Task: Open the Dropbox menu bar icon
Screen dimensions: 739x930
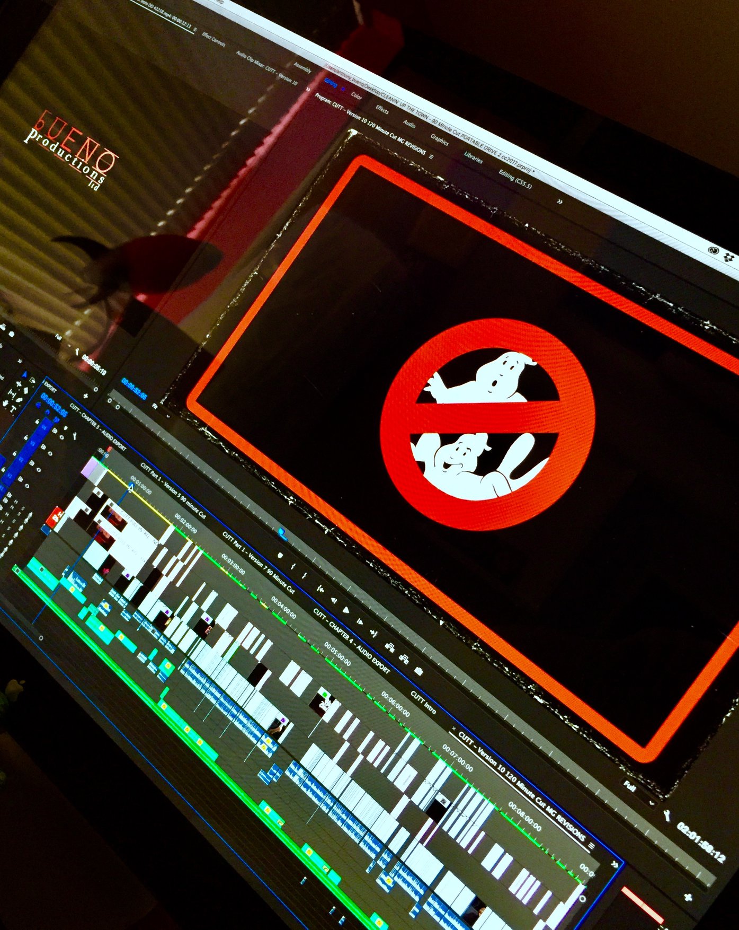Action: (729, 258)
